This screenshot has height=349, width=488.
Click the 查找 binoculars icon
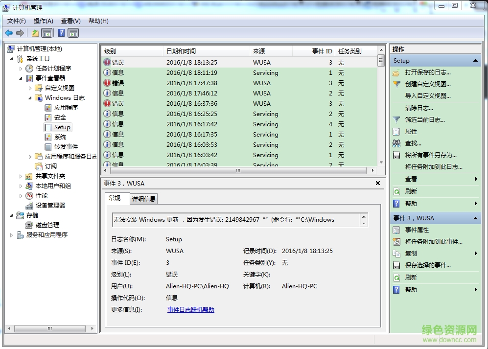395,143
